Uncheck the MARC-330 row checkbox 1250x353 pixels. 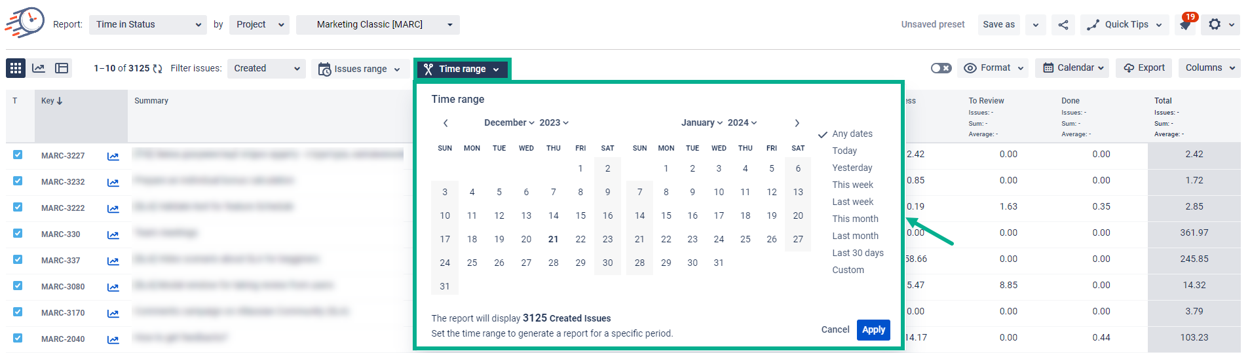pyautogui.click(x=18, y=233)
